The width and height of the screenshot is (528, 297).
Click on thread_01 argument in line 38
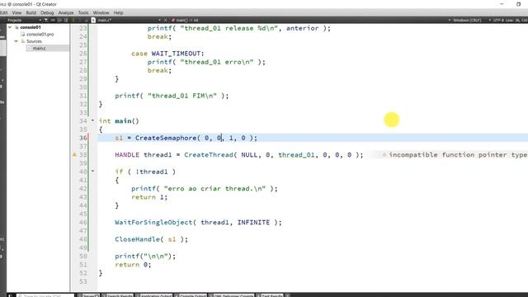[x=296, y=155]
